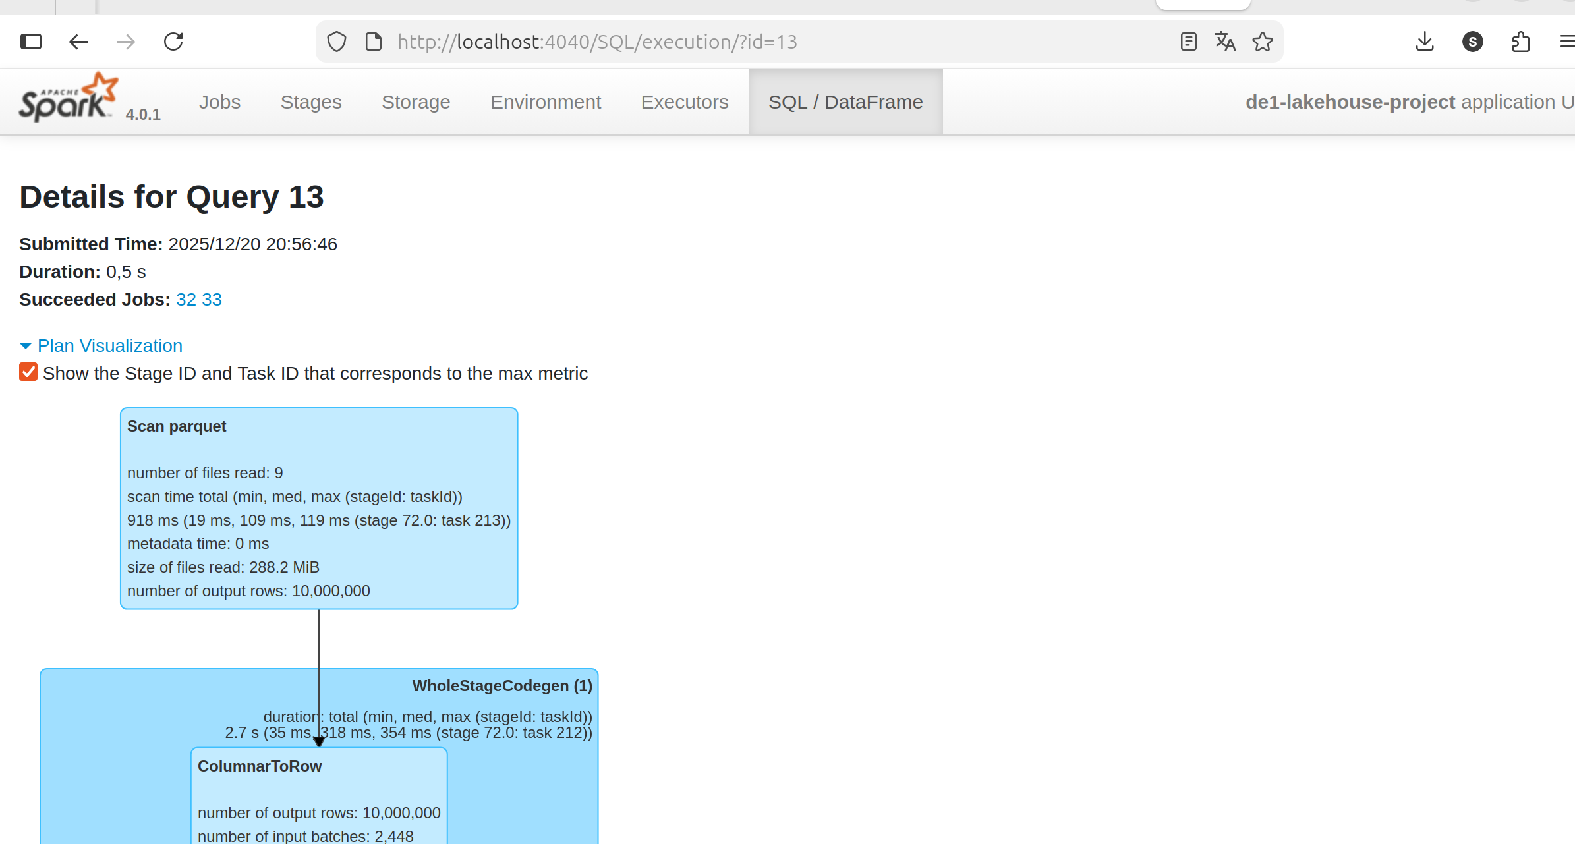Click the tracking protection shield icon
1575x844 pixels.
click(337, 42)
